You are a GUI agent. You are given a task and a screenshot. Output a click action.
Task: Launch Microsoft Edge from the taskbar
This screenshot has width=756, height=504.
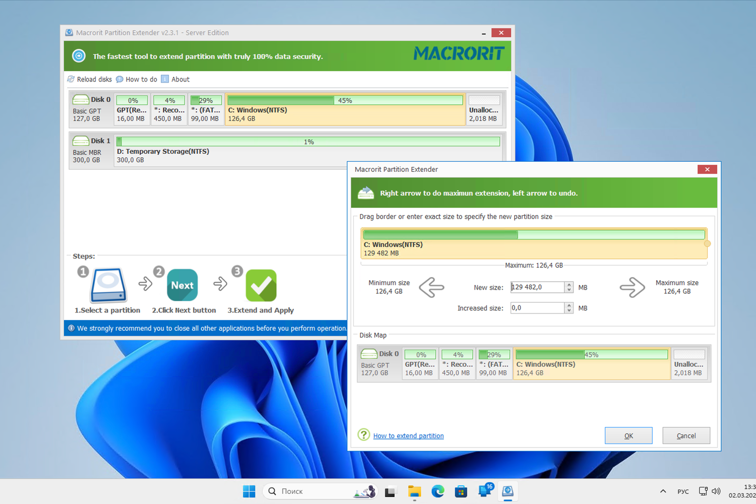437,491
